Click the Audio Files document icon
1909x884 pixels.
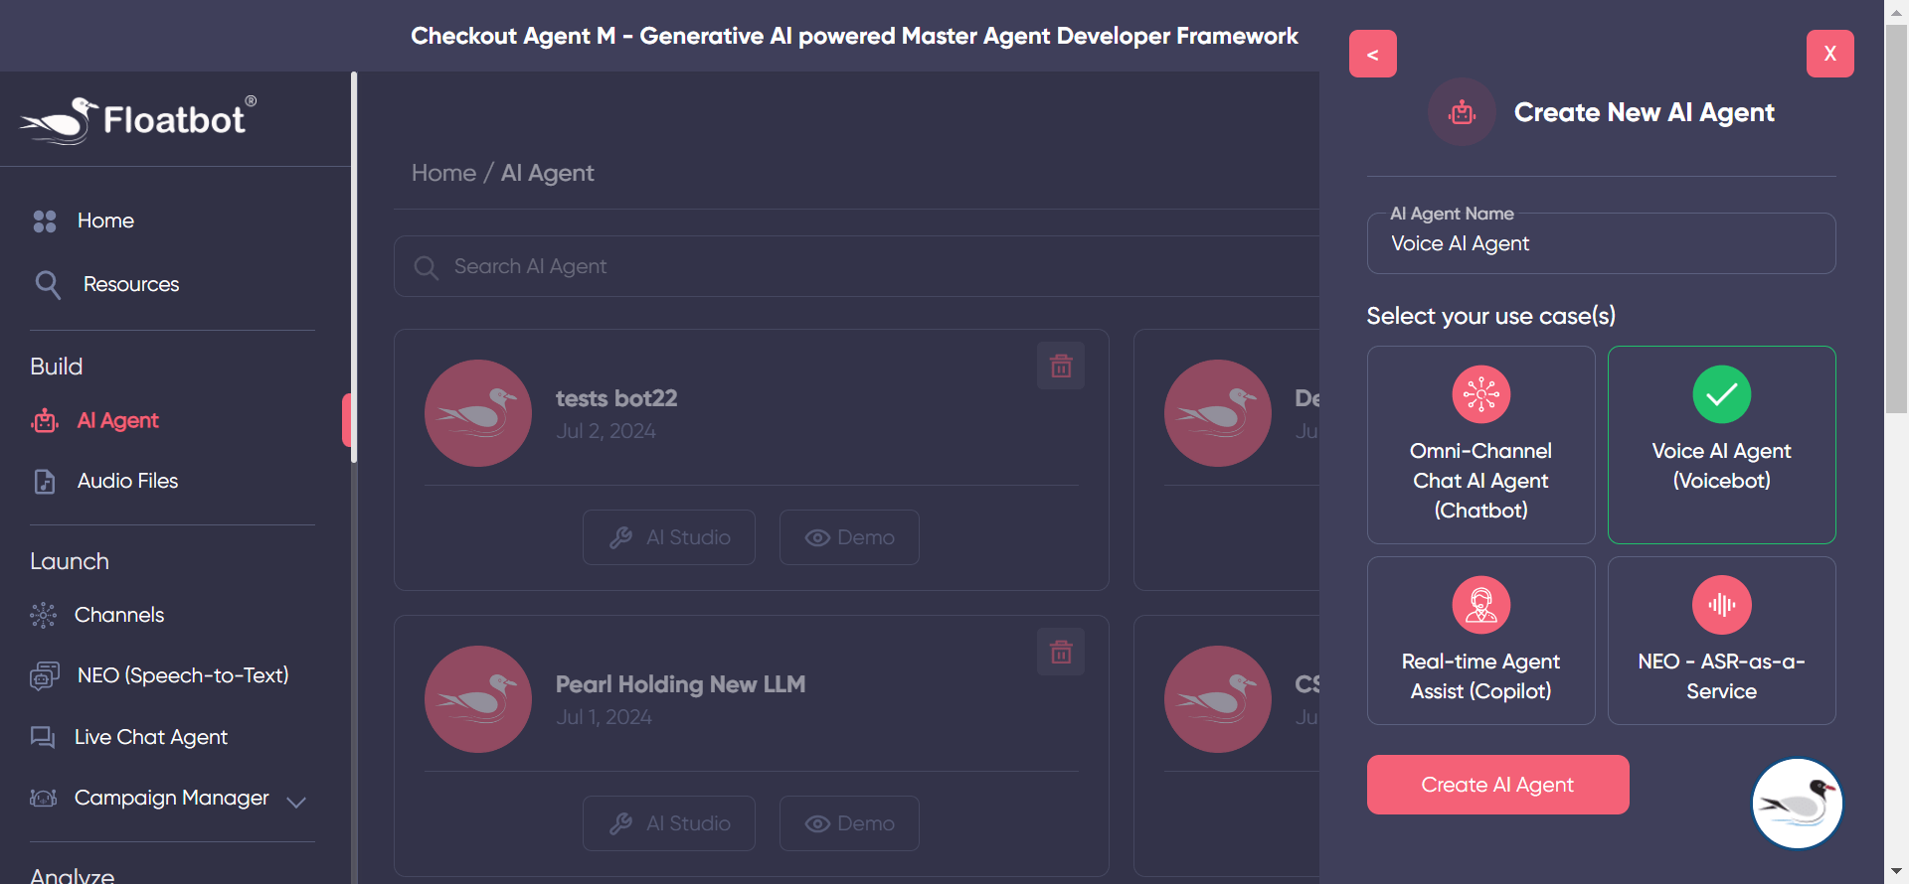point(45,482)
